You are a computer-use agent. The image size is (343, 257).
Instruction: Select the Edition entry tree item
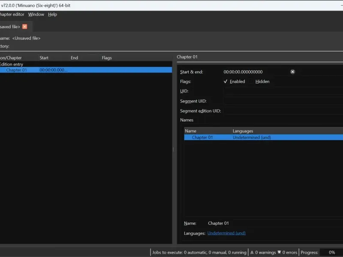tap(12, 64)
